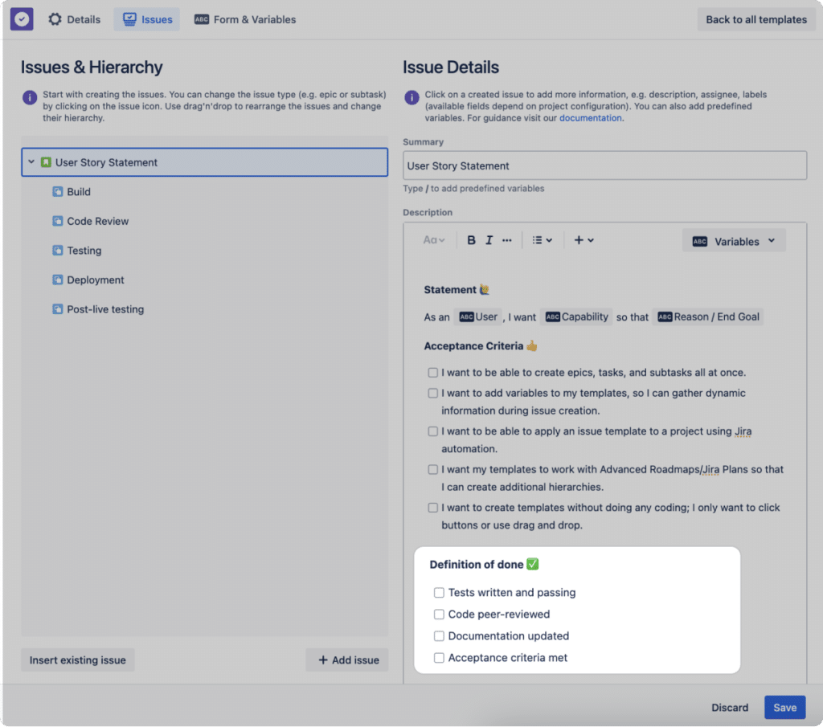Image resolution: width=823 pixels, height=727 pixels.
Task: Click the subtask icon next to Testing
Action: tap(58, 250)
